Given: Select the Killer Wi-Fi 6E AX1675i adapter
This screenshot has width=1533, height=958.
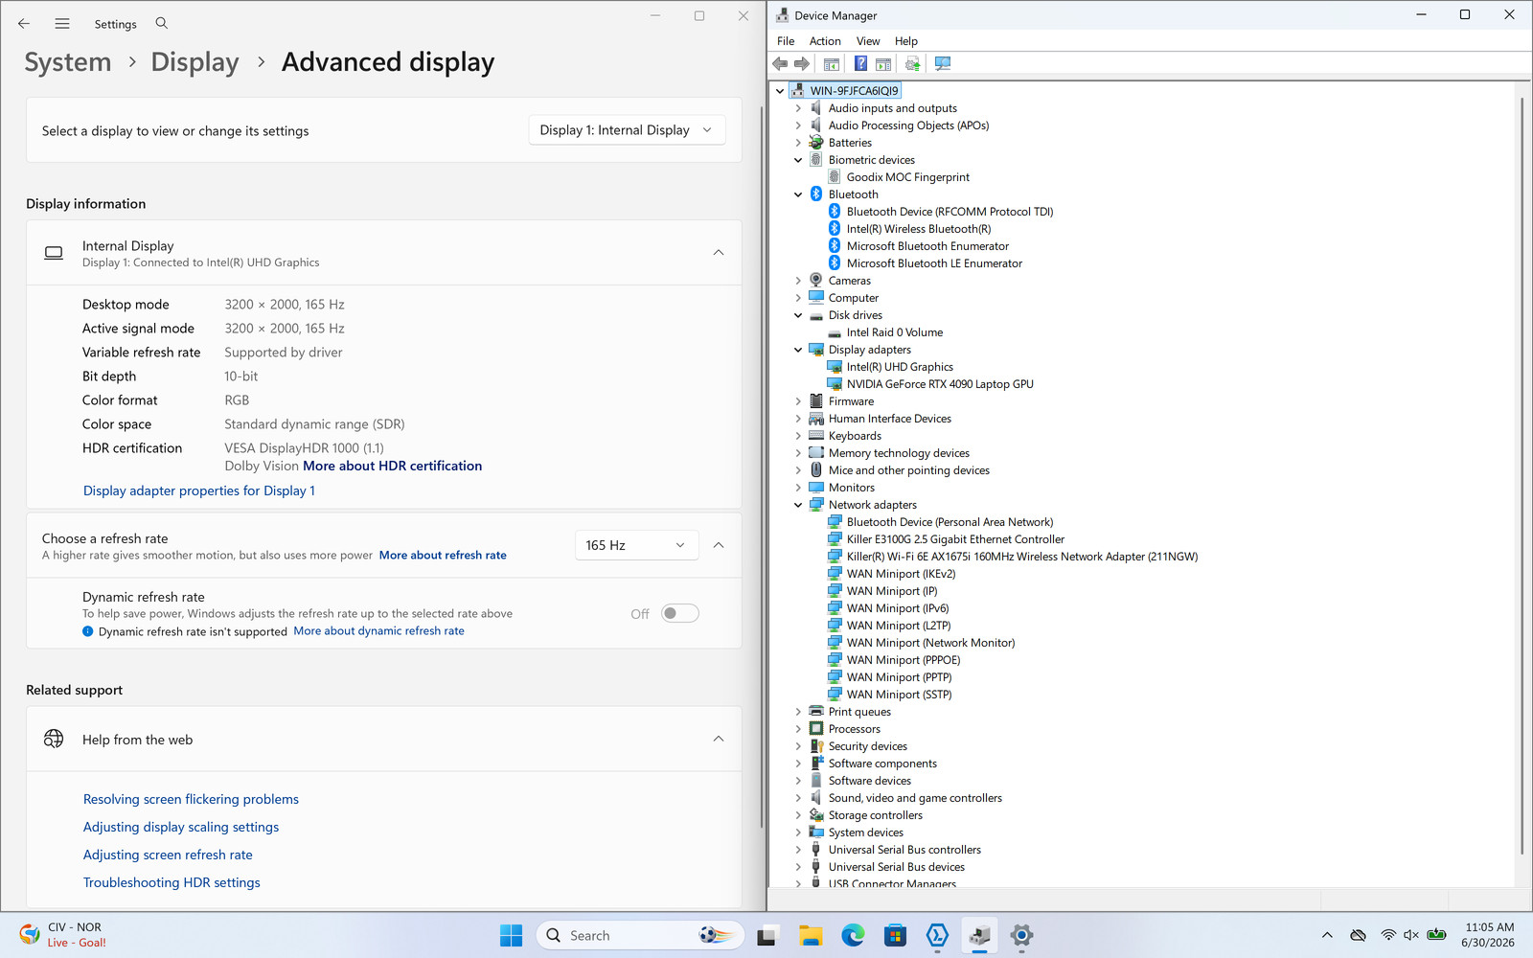Looking at the screenshot, I should (1022, 557).
